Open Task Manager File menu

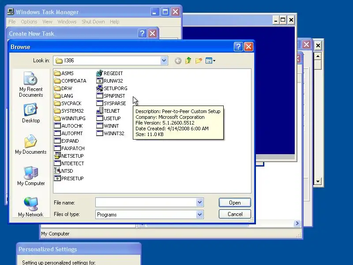click(12, 22)
